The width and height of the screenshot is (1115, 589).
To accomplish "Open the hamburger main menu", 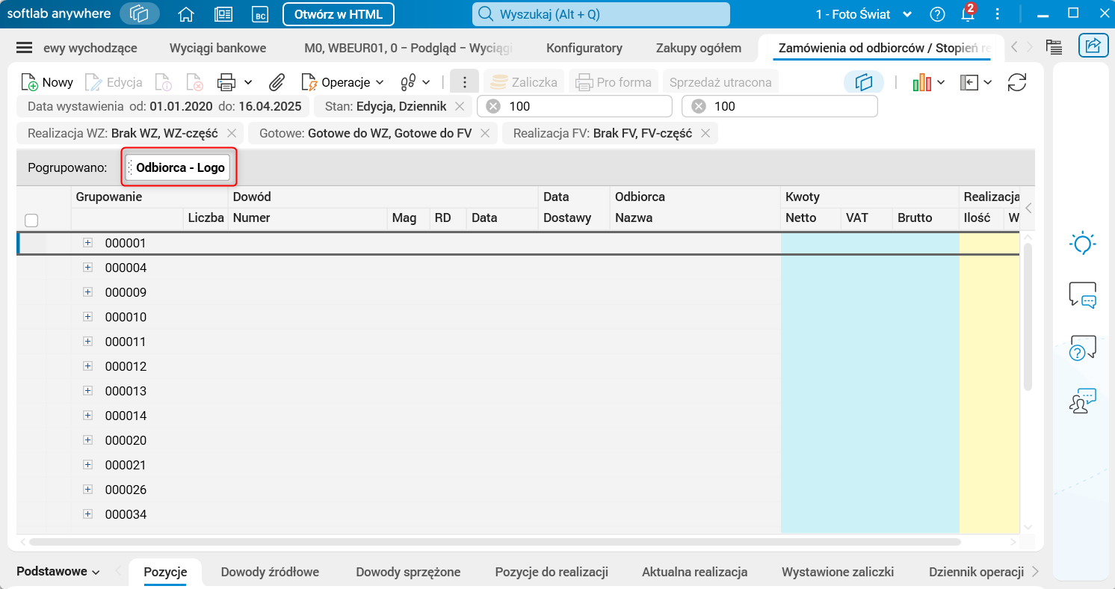I will tap(25, 48).
